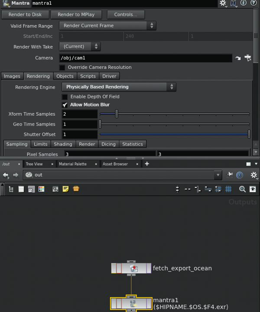
Task: Show the grid lines icon
Action: pyautogui.click(x=228, y=189)
